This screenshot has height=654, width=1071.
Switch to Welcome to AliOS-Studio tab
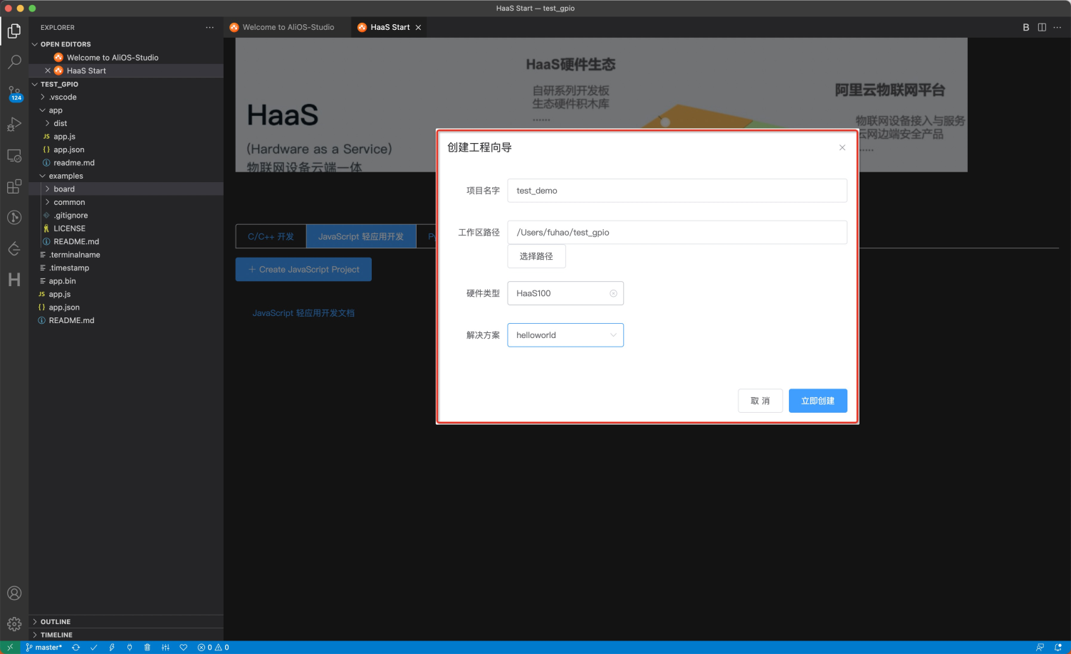288,27
